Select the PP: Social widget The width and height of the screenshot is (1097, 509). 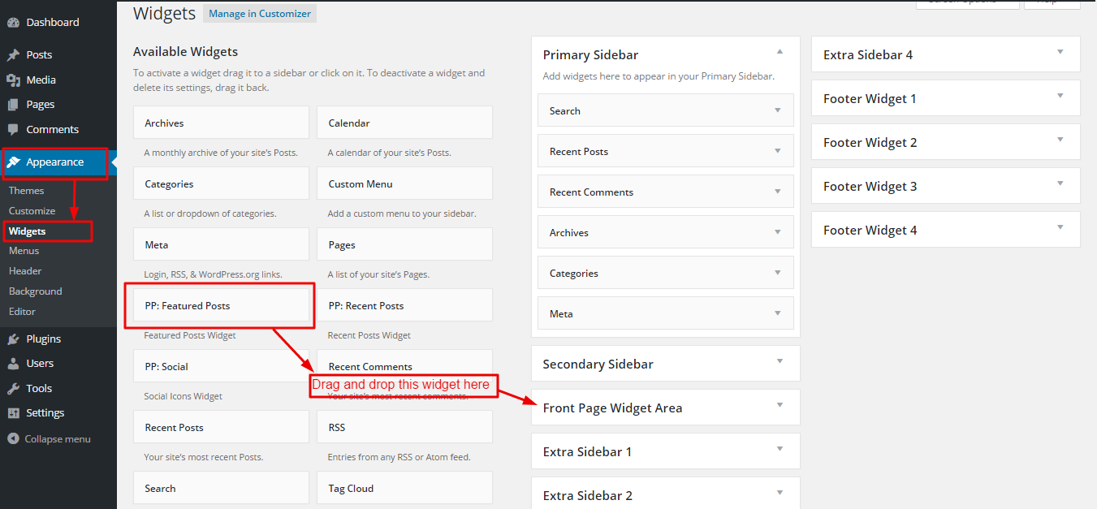tap(221, 366)
